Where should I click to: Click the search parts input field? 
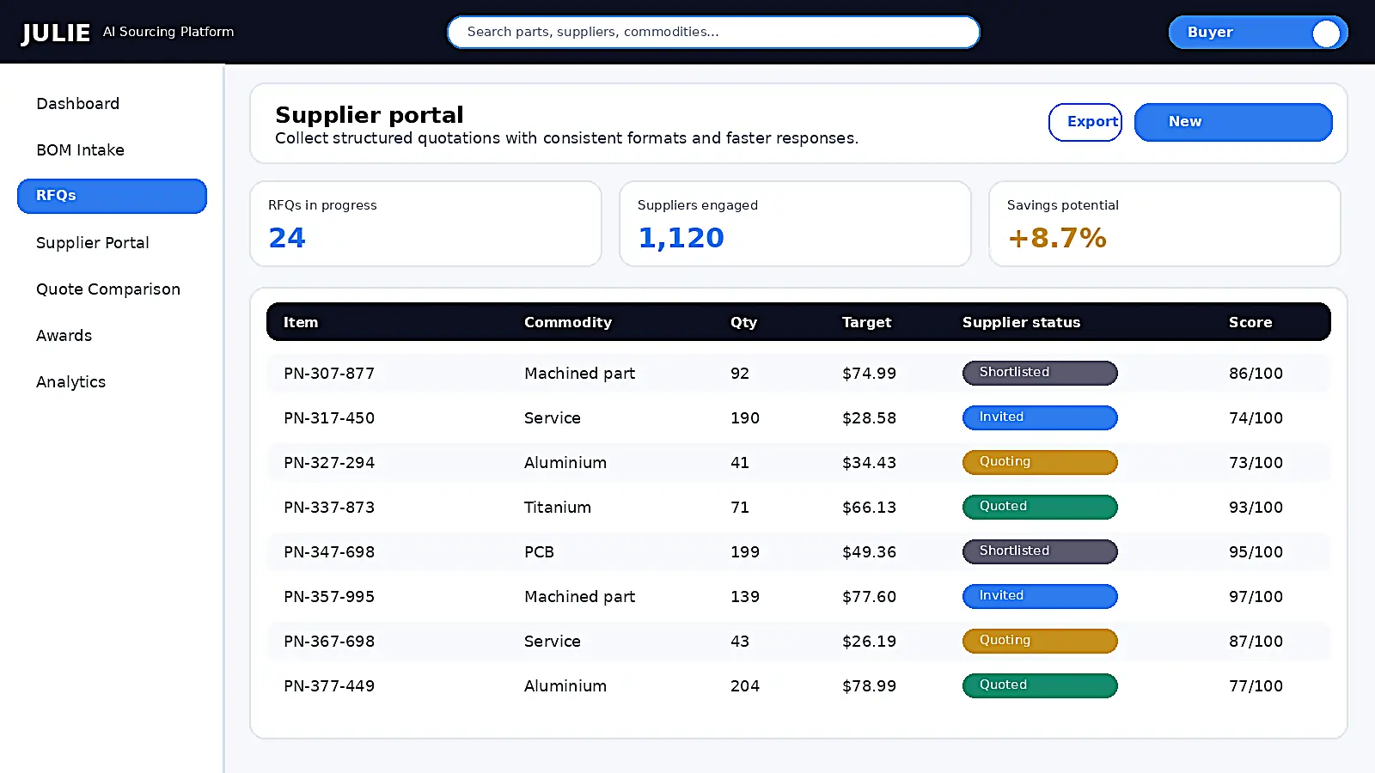pyautogui.click(x=713, y=32)
